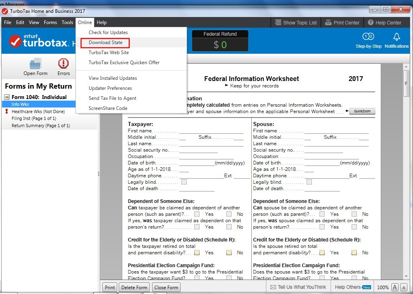Viewport: 413px width, 294px height.
Task: Open the Errors exclamation icon
Action: [63, 64]
